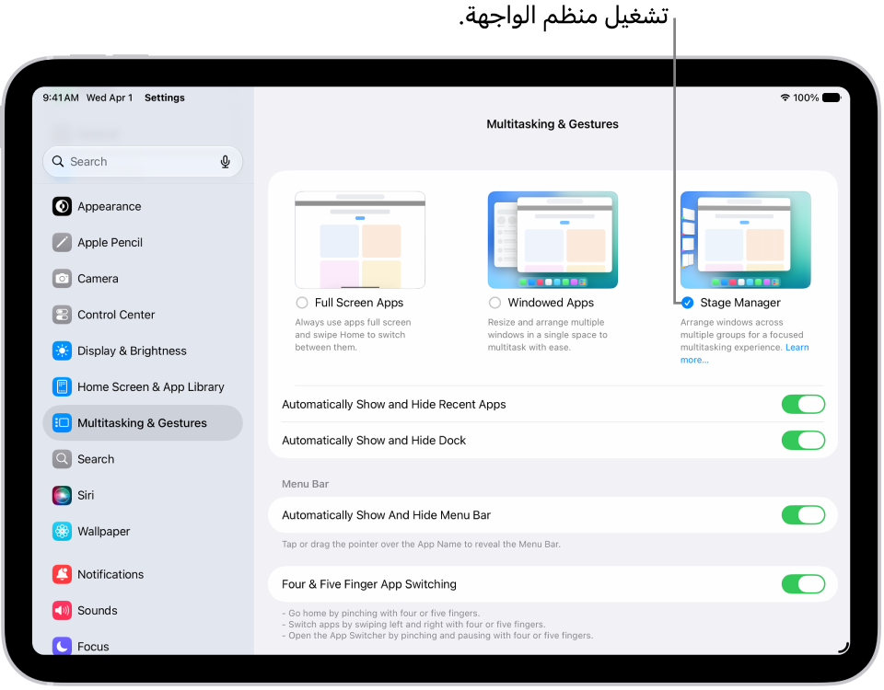This screenshot has height=690, width=884.
Task: Select the Control Center icon
Action: [62, 315]
